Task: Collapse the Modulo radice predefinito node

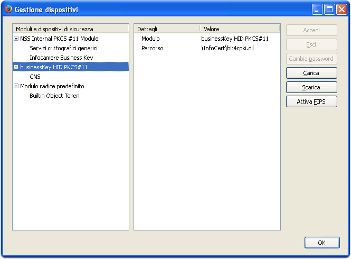Action: coord(16,86)
